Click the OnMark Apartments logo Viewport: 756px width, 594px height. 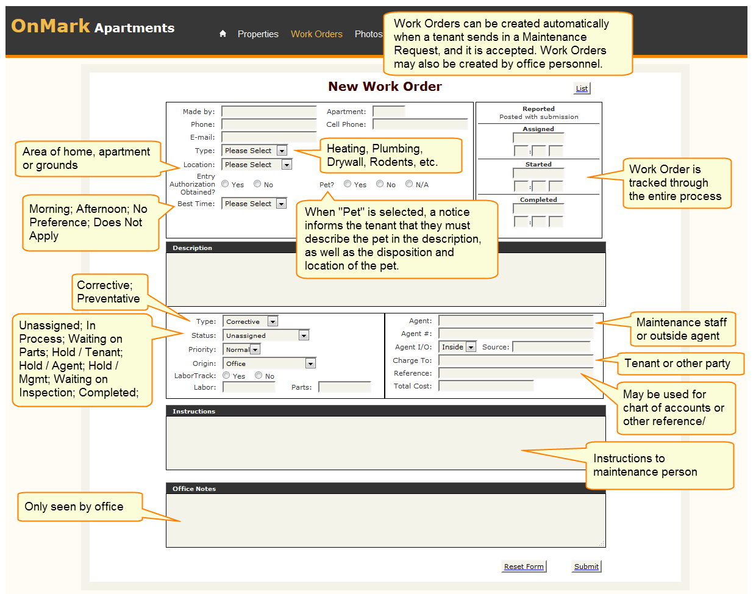(x=93, y=26)
